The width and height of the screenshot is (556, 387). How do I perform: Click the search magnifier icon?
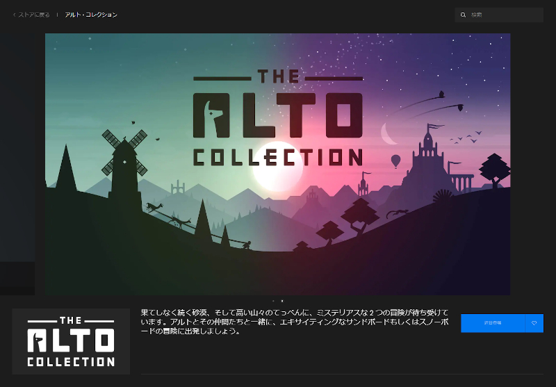[x=463, y=15]
